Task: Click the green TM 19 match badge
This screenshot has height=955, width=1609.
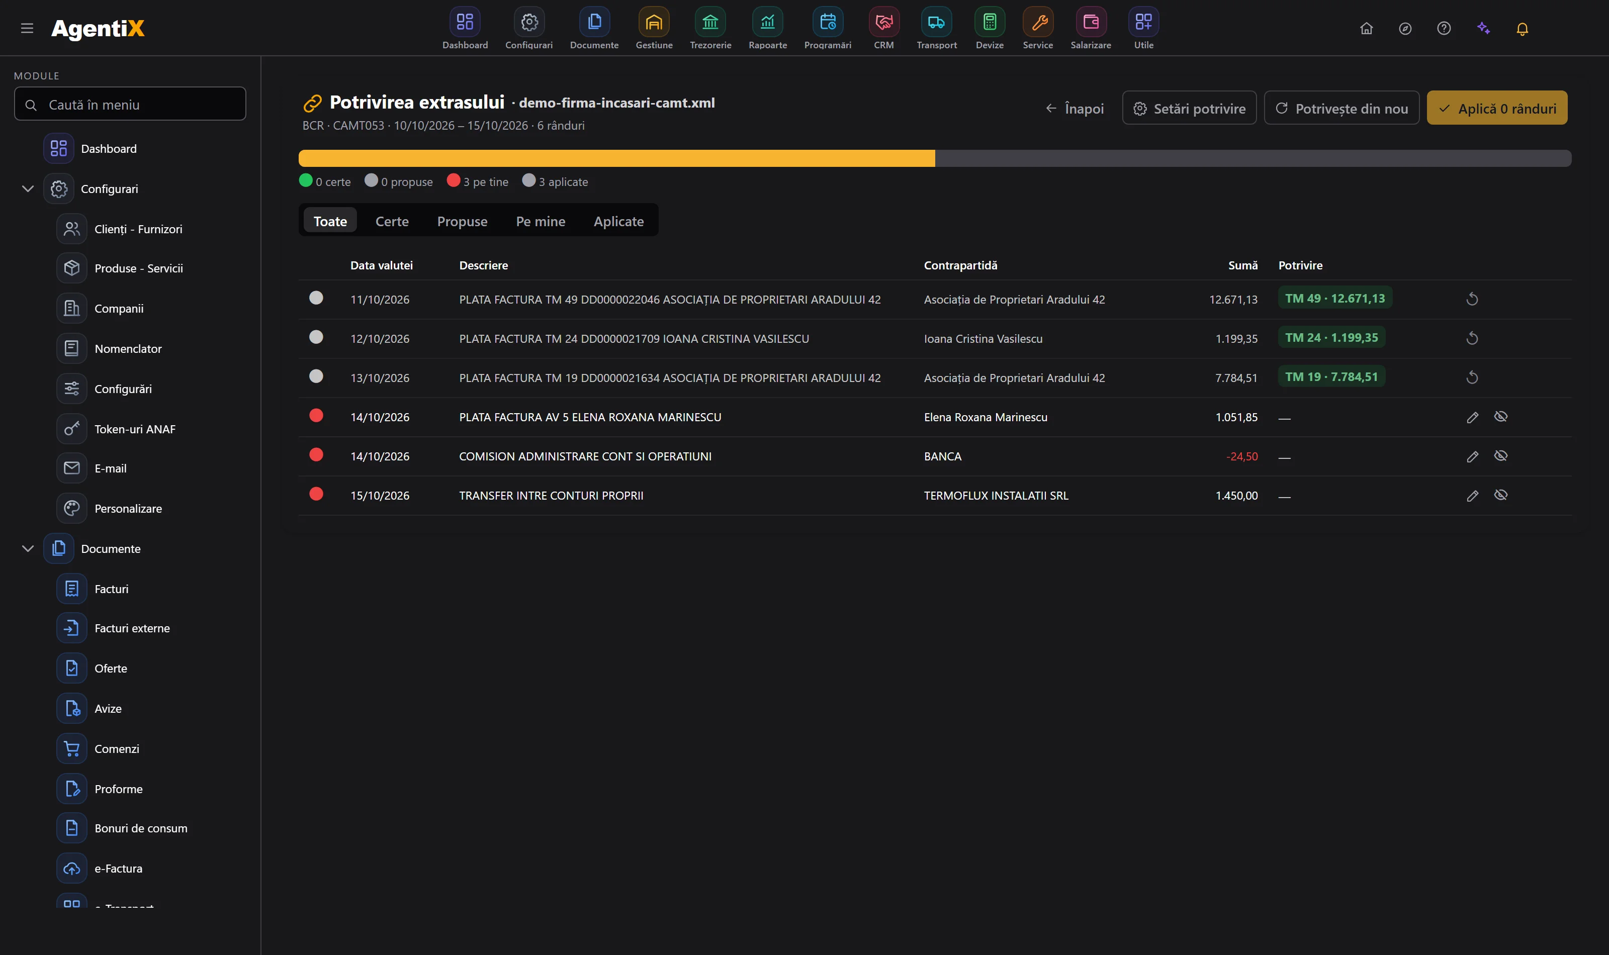Action: (x=1331, y=376)
